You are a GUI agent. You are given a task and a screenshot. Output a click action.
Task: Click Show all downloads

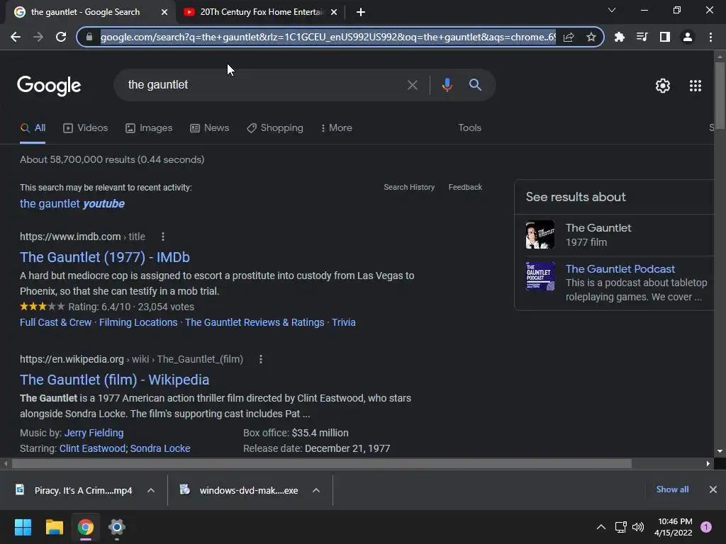click(672, 489)
